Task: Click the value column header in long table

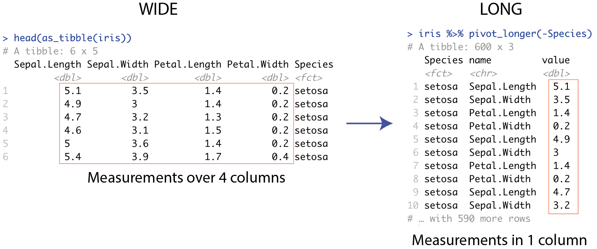Action: point(556,60)
